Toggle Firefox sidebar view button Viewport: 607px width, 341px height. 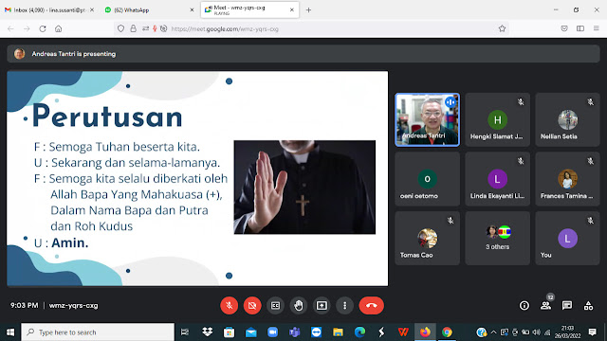coord(580,28)
